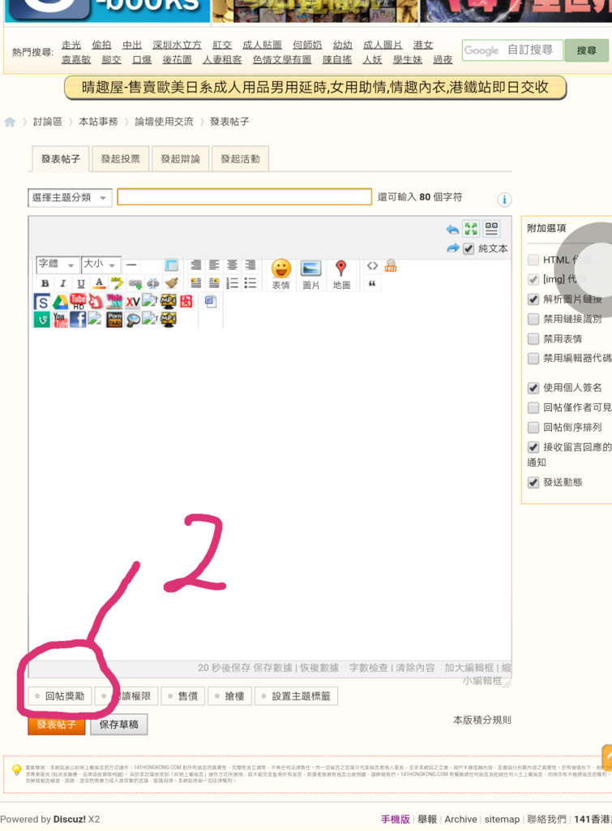Click the remove link icon
The width and height of the screenshot is (612, 831).
pos(153,284)
